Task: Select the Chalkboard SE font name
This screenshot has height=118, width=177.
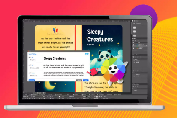Action: pyautogui.click(x=35, y=68)
